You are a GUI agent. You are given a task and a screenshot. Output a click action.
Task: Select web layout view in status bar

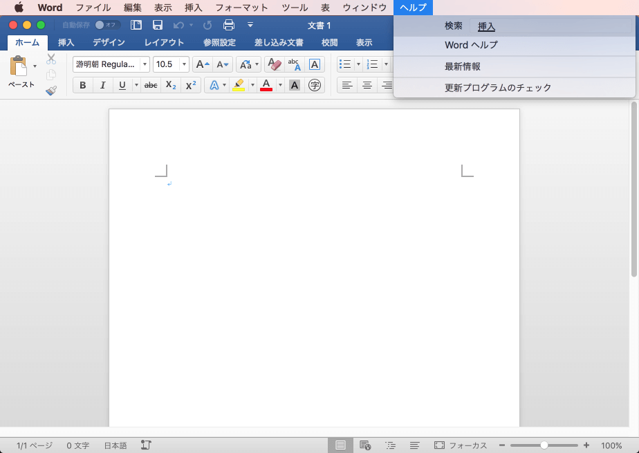click(x=365, y=445)
